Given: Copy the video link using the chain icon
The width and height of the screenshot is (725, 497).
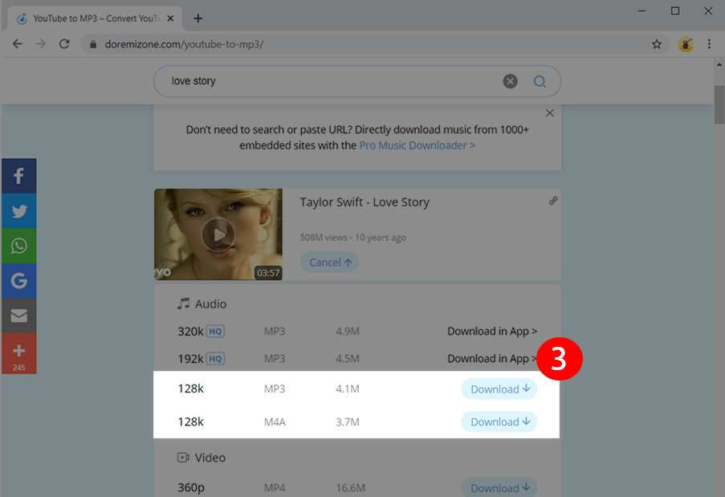Looking at the screenshot, I should [x=553, y=200].
